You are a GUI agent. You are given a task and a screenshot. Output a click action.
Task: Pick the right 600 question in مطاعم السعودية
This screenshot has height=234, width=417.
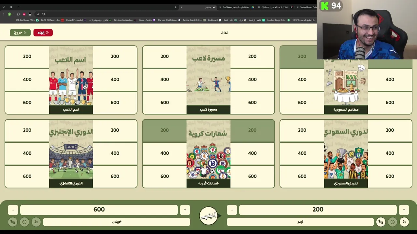tap(390, 103)
